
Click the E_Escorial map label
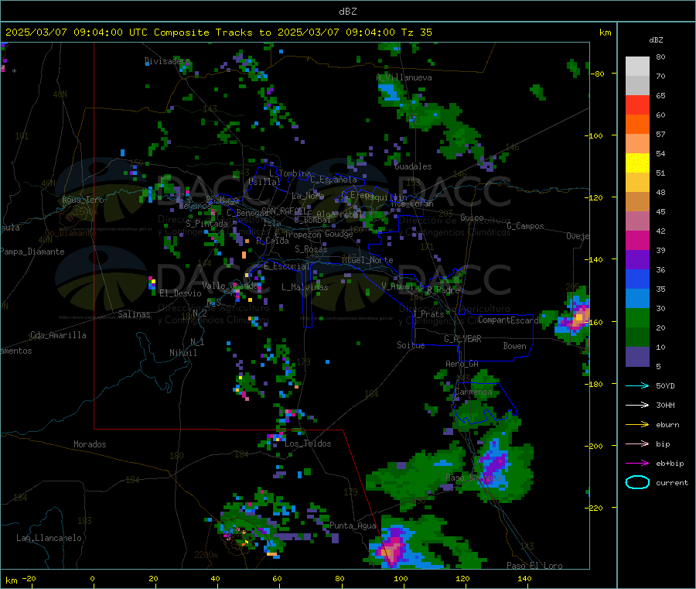click(x=287, y=266)
